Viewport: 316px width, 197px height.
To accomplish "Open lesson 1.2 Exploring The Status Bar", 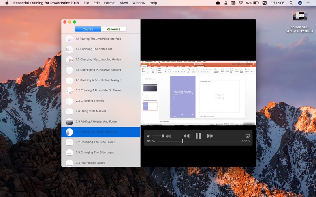I will 101,49.
